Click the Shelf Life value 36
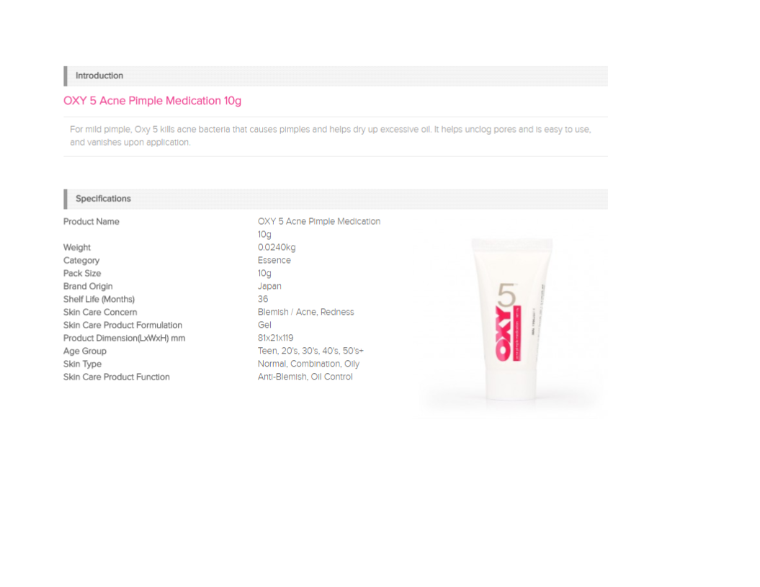The width and height of the screenshot is (760, 587). (x=263, y=300)
